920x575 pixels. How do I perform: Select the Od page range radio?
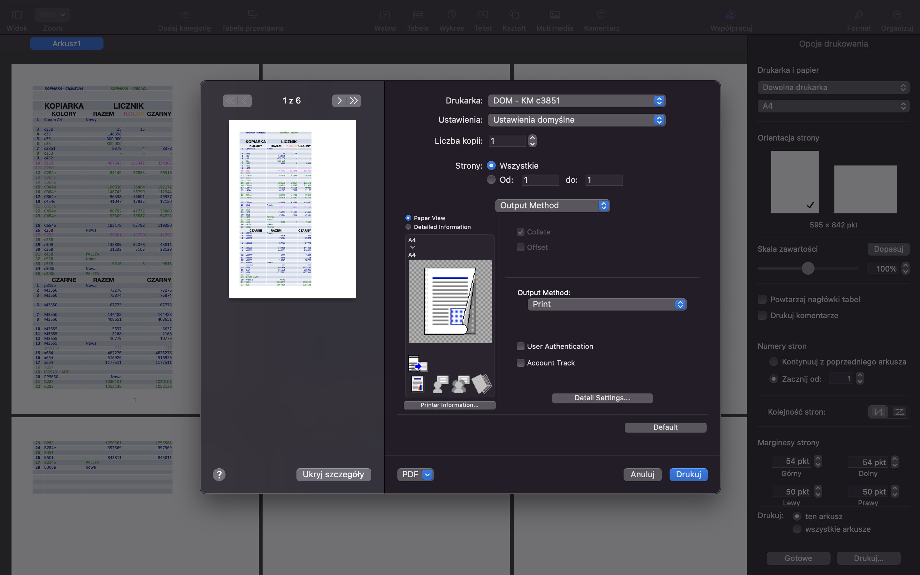[x=491, y=180]
